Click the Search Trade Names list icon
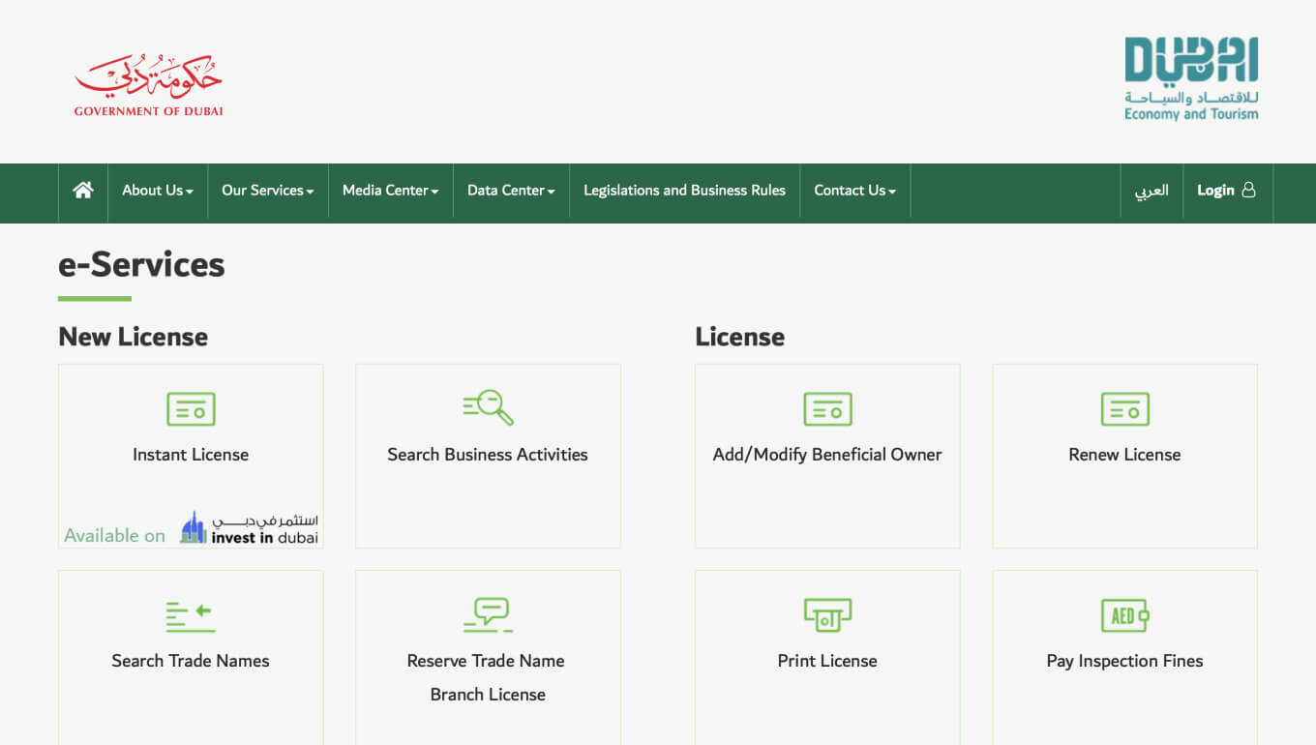1316x745 pixels. point(191,616)
